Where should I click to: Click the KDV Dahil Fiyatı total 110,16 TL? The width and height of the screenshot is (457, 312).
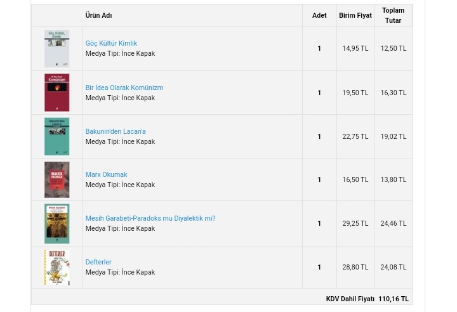click(x=393, y=299)
